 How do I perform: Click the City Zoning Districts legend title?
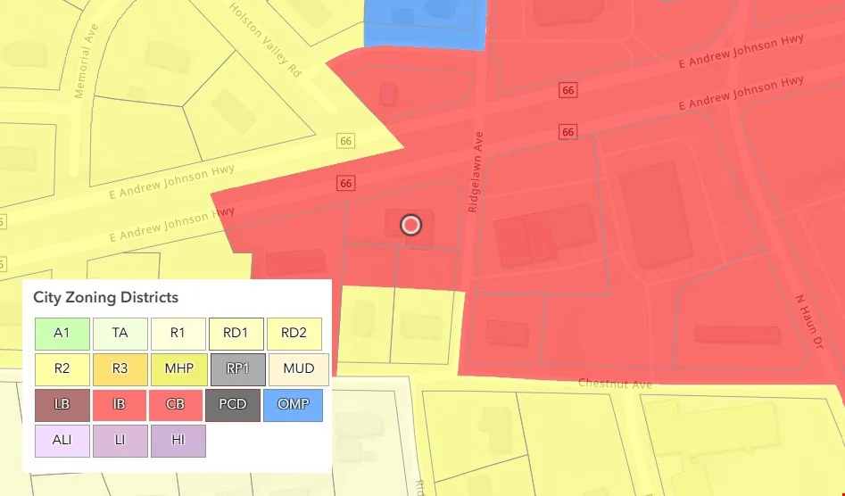pos(105,297)
